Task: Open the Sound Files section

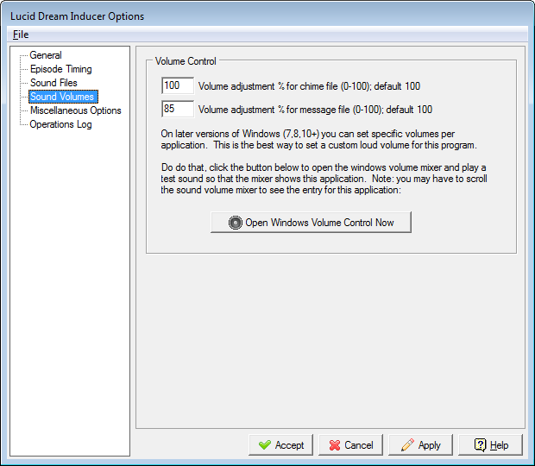Action: (x=53, y=83)
